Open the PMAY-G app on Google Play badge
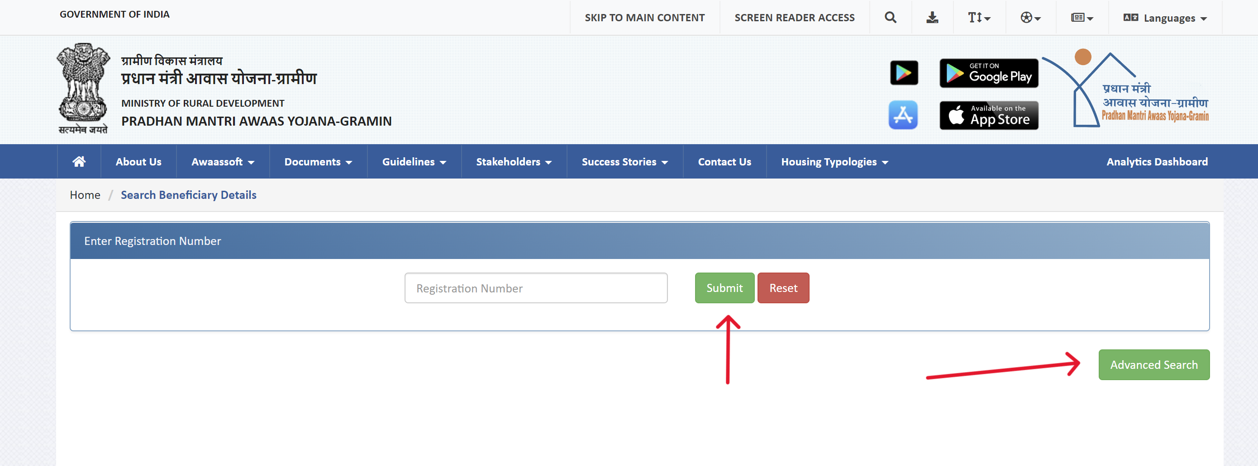Image resolution: width=1258 pixels, height=466 pixels. coord(988,73)
